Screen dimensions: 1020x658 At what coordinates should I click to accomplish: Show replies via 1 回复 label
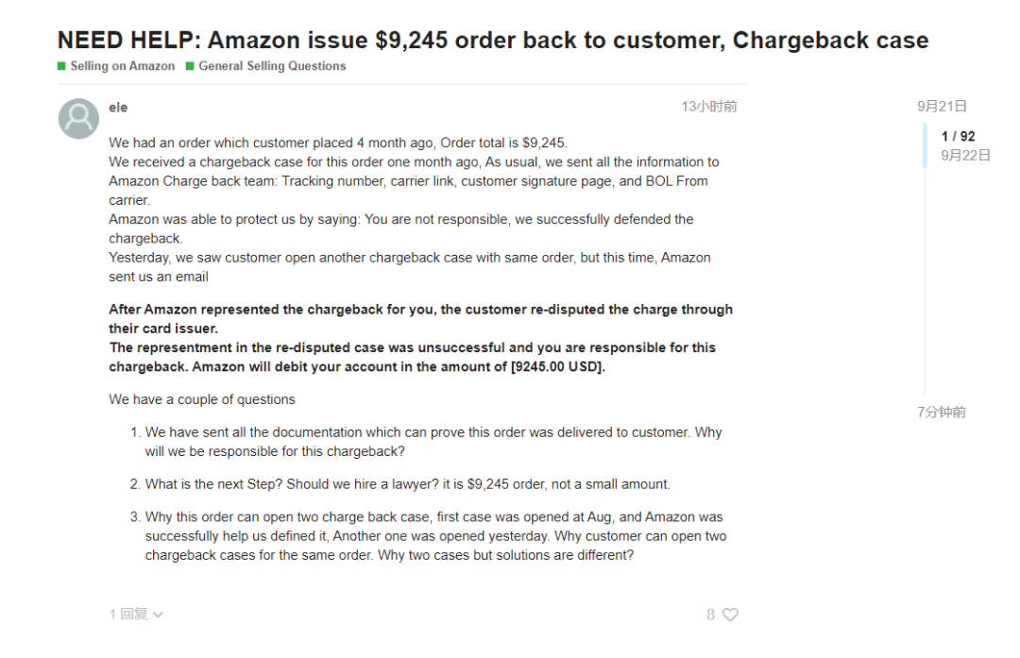click(x=128, y=614)
